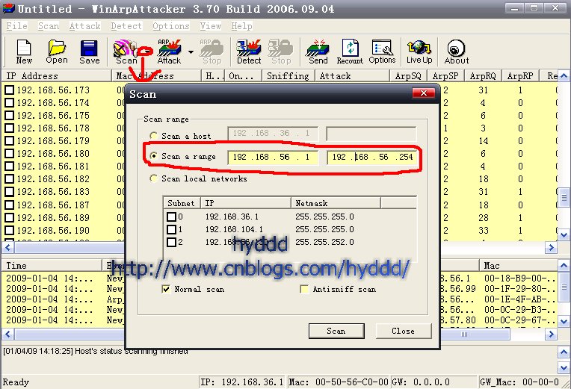Select the 'Scan local networks' radio button

click(154, 178)
